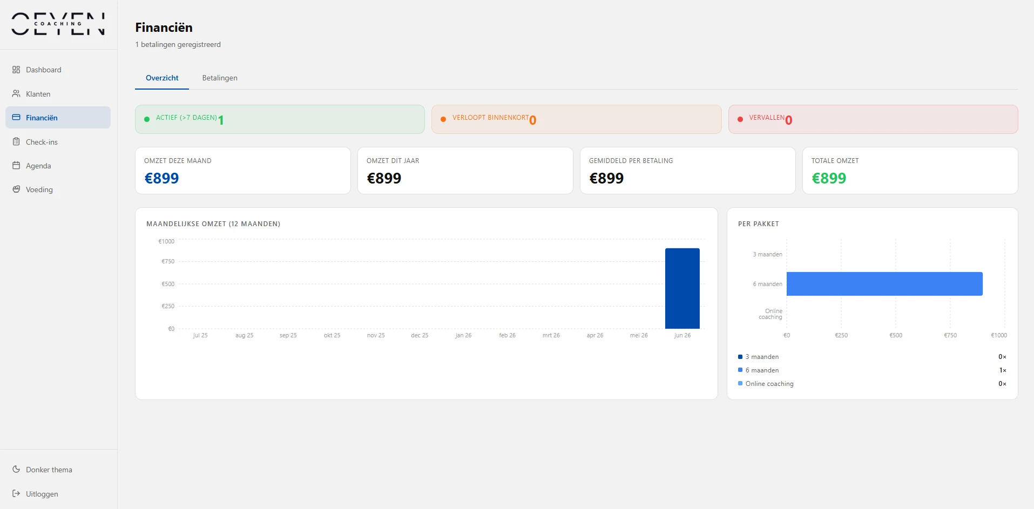Screen dimensions: 1034x509
Task: Go to Klanten in sidebar
Action: [58, 94]
